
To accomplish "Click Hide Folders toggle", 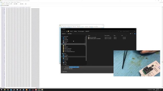I will click(64, 72).
